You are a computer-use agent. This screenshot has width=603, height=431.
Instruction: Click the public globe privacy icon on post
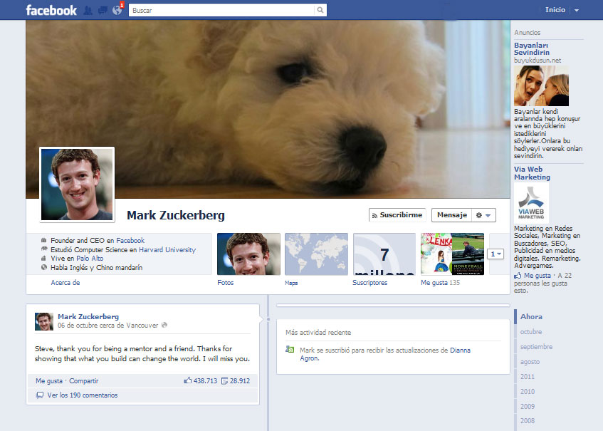coord(164,325)
